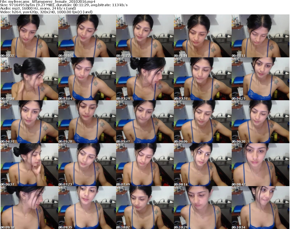This screenshot has width=290, height=229.
Task: Select the thumbnail stamped 00:00:55
Action: tap(87, 36)
